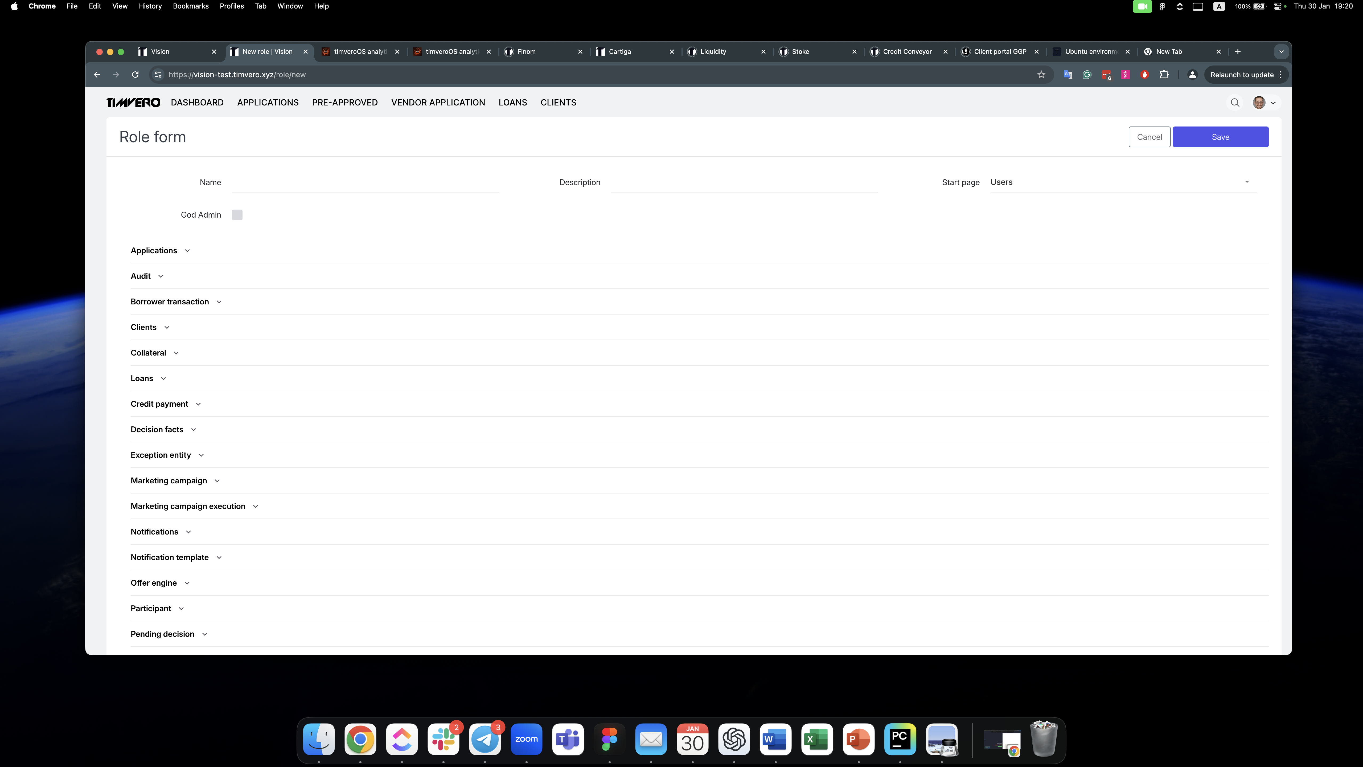The width and height of the screenshot is (1363, 767).
Task: Launch PyCharm from the dock
Action: pyautogui.click(x=900, y=740)
